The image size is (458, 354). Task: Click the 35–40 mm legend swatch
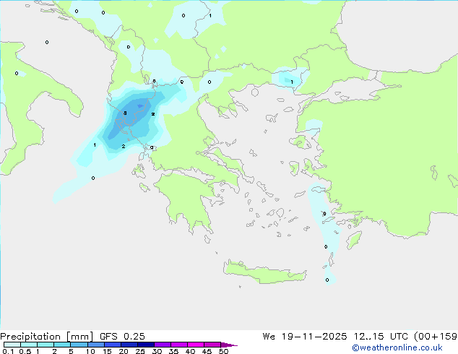point(179,345)
